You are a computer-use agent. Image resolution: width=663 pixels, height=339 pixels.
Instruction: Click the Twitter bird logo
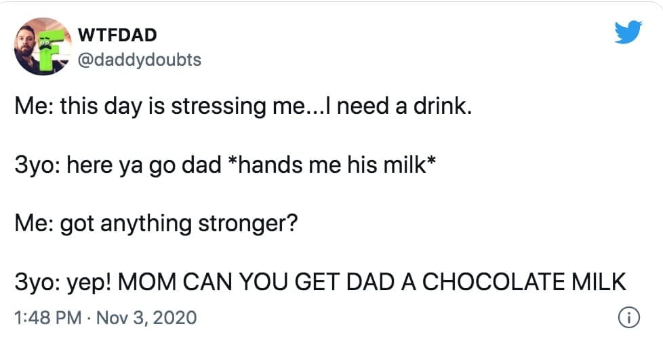click(x=628, y=30)
